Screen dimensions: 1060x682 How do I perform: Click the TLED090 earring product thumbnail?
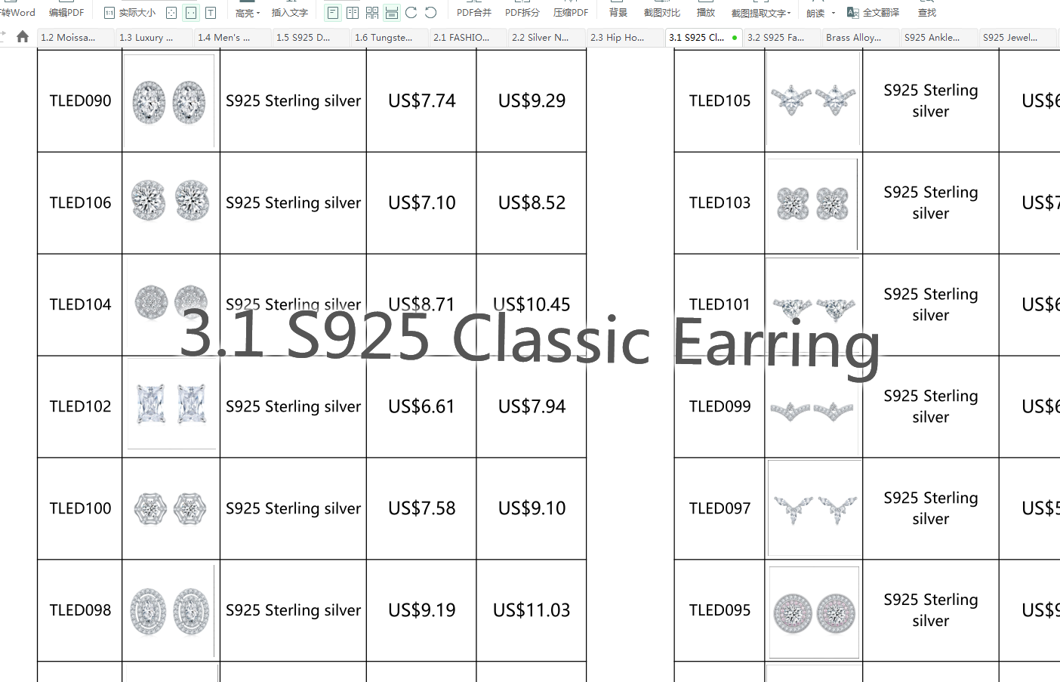(170, 100)
